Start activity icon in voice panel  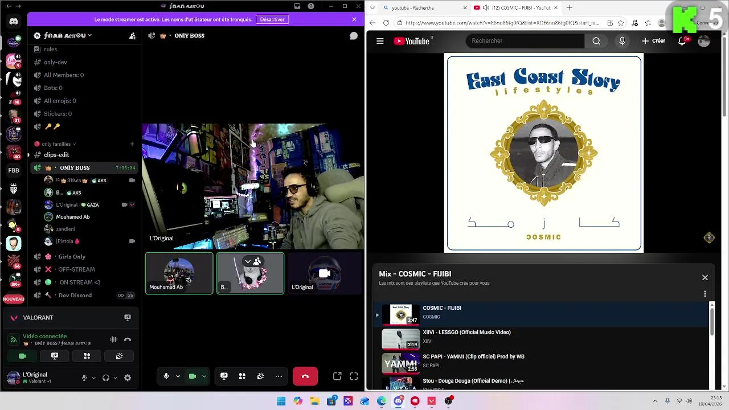click(87, 356)
